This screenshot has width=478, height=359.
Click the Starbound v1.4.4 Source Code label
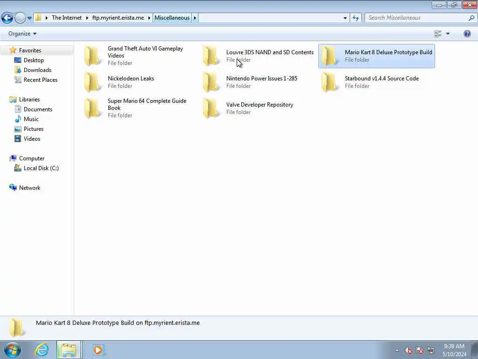click(x=382, y=79)
